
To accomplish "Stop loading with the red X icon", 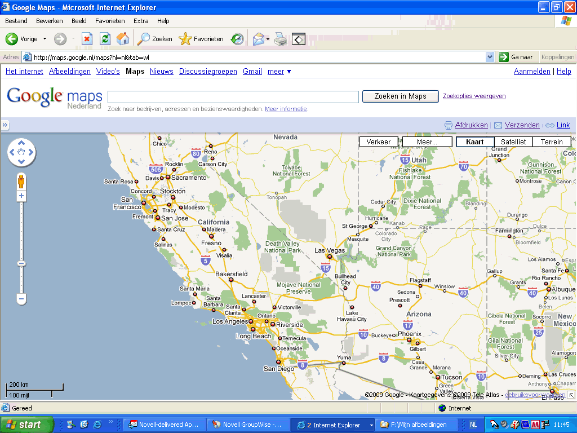I will [x=87, y=39].
